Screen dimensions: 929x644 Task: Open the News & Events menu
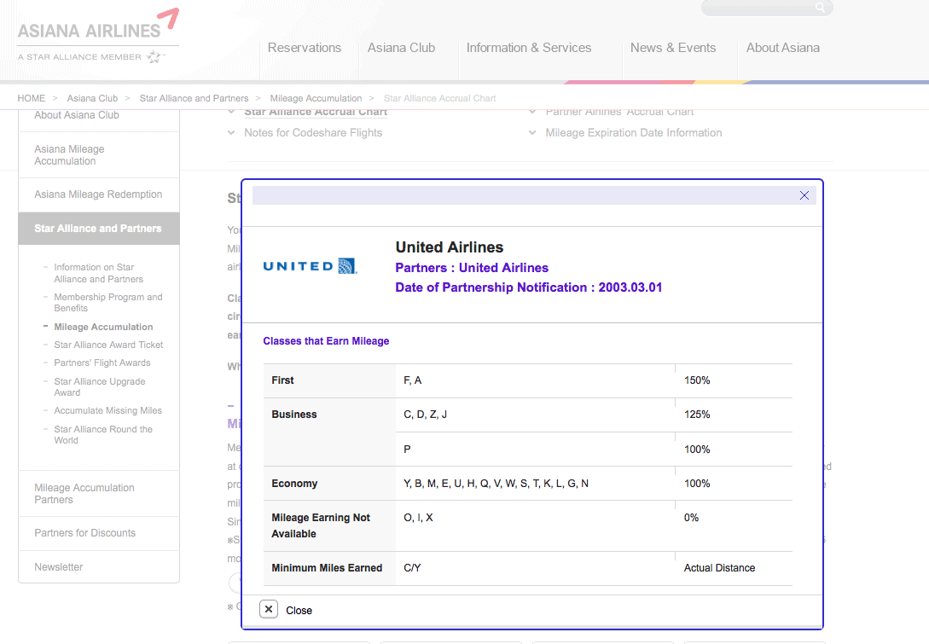point(673,48)
